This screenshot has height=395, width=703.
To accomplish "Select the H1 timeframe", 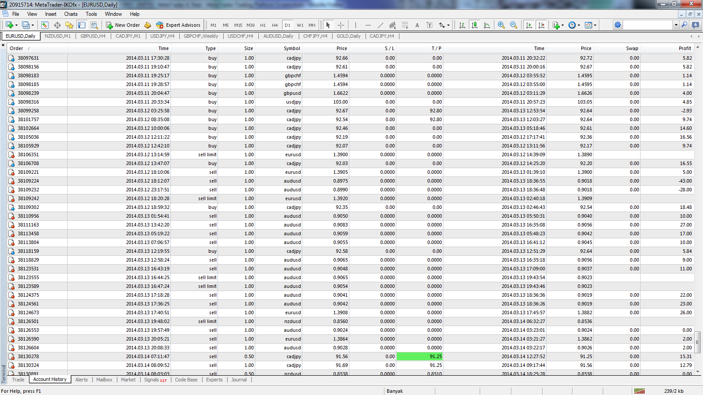I will pos(263,25).
